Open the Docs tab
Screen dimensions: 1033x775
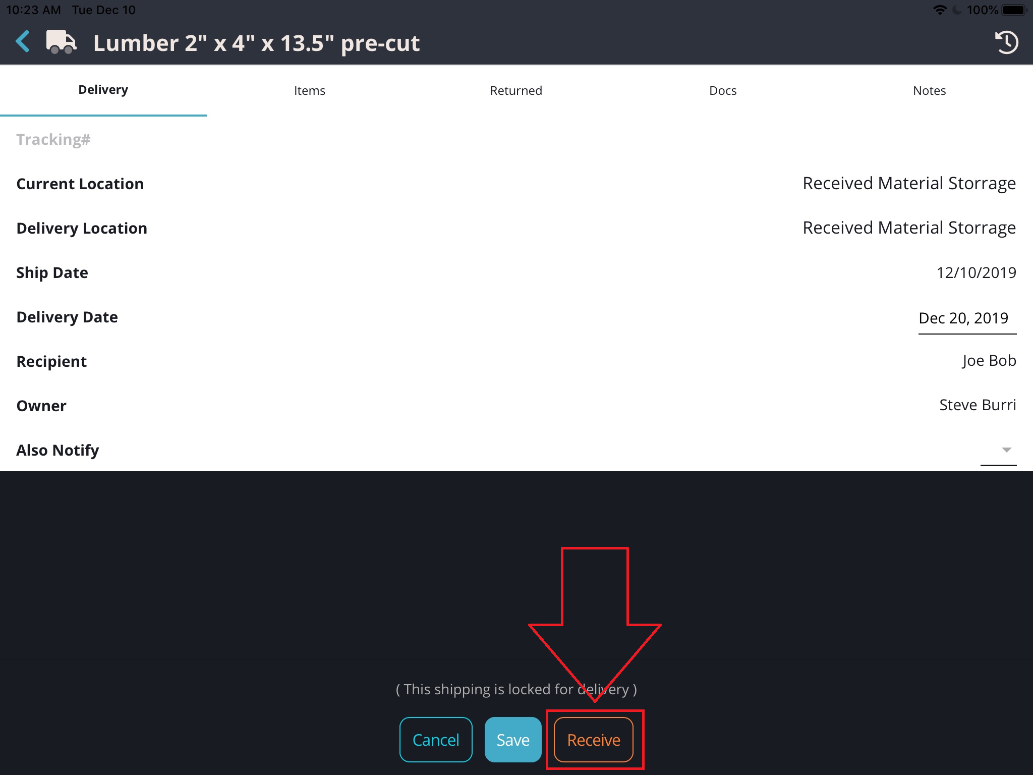723,91
